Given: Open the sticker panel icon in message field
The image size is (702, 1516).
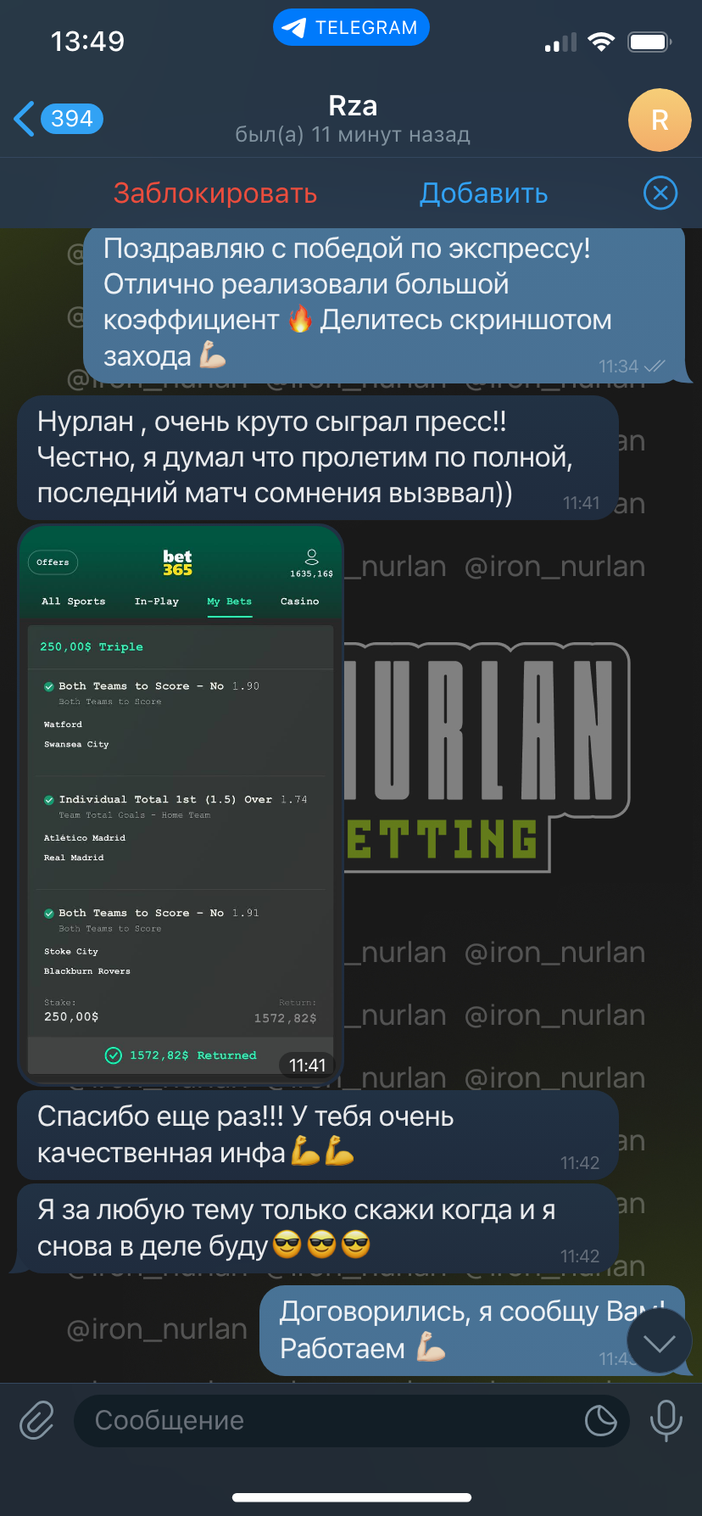Looking at the screenshot, I should 600,1420.
